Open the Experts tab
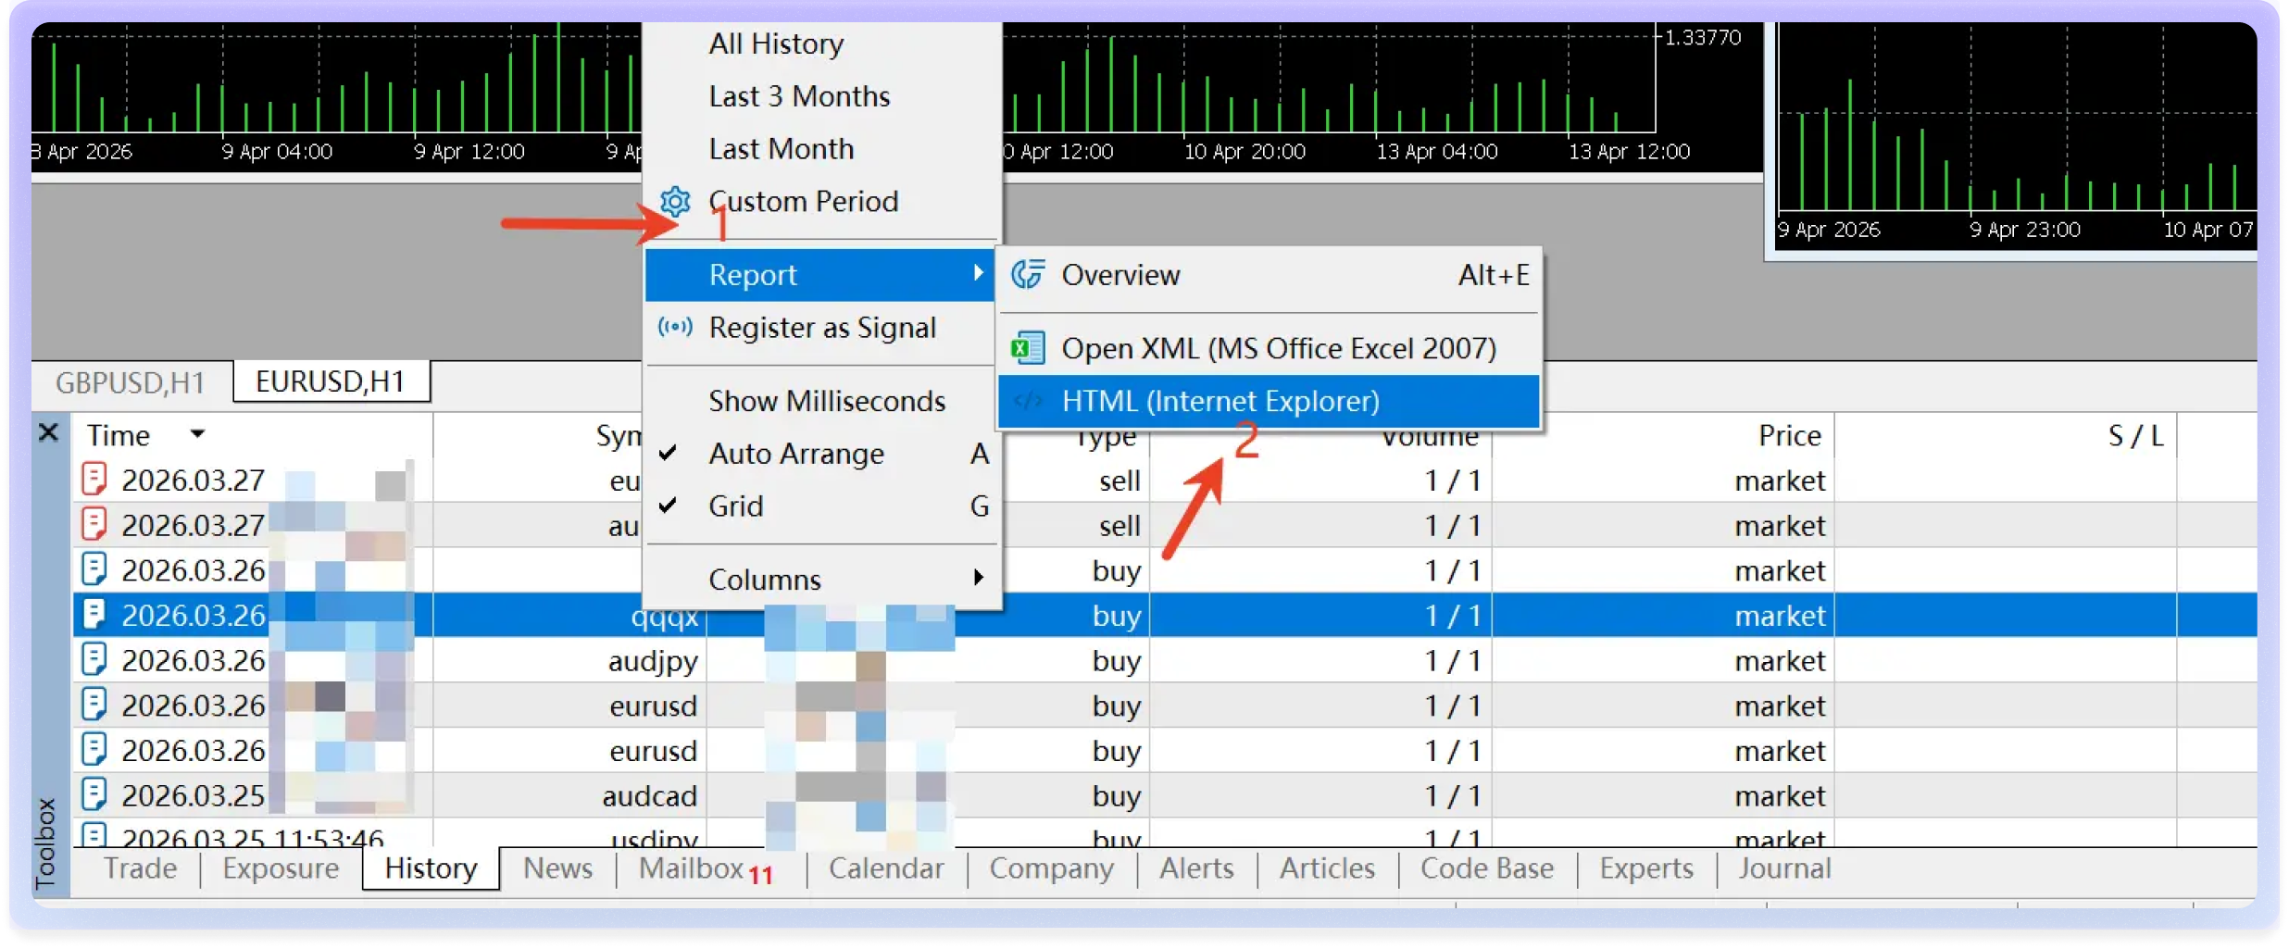Viewport: 2289px width, 949px height. coord(1645,868)
